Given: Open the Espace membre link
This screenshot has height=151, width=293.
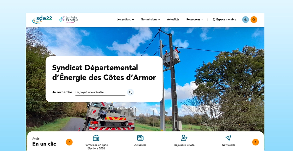Looking at the screenshot, I should 224,19.
